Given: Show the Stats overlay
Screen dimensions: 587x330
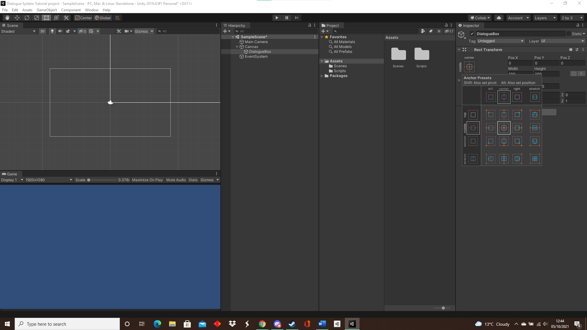Looking at the screenshot, I should (193, 180).
